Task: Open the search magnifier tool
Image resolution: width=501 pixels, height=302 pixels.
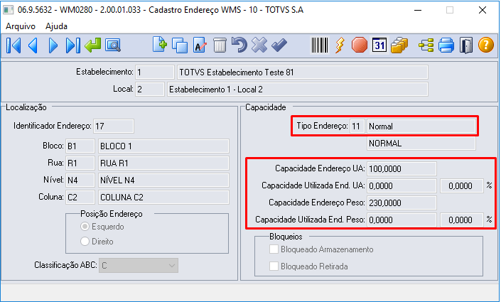Action: coord(113,45)
